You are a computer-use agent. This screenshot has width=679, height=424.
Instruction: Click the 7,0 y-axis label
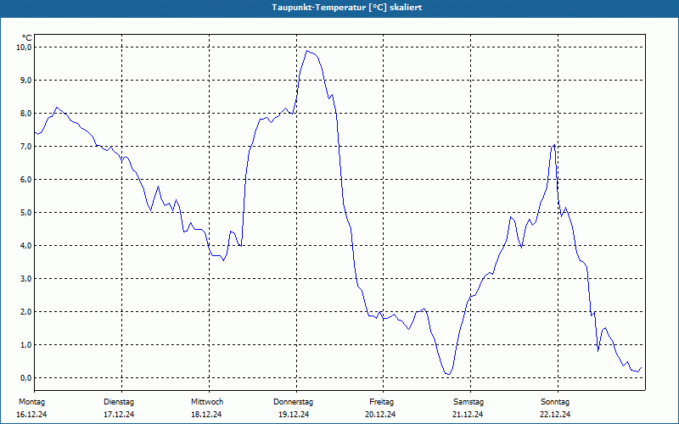point(26,146)
